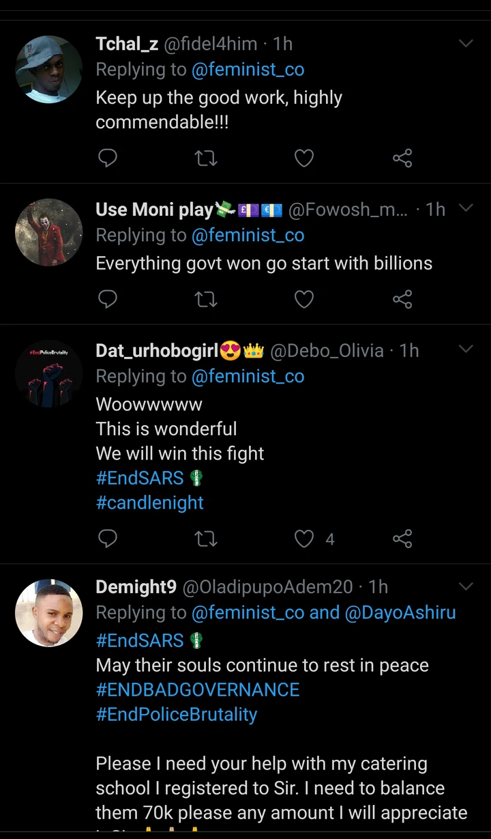The height and width of the screenshot is (839, 491).
Task: Reply to Tchal_z's tweet
Action: tap(108, 158)
